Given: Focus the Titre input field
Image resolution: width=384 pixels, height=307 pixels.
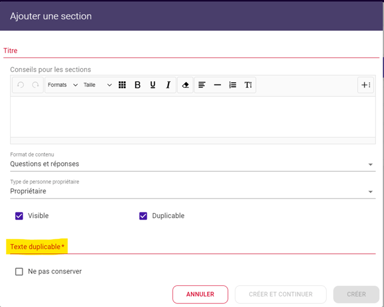Looking at the screenshot, I should pos(191,51).
